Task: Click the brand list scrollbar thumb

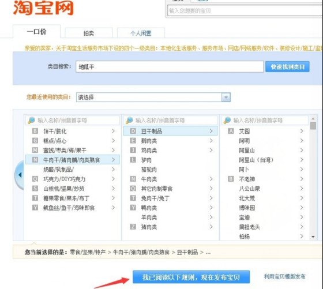Action: [x=313, y=126]
